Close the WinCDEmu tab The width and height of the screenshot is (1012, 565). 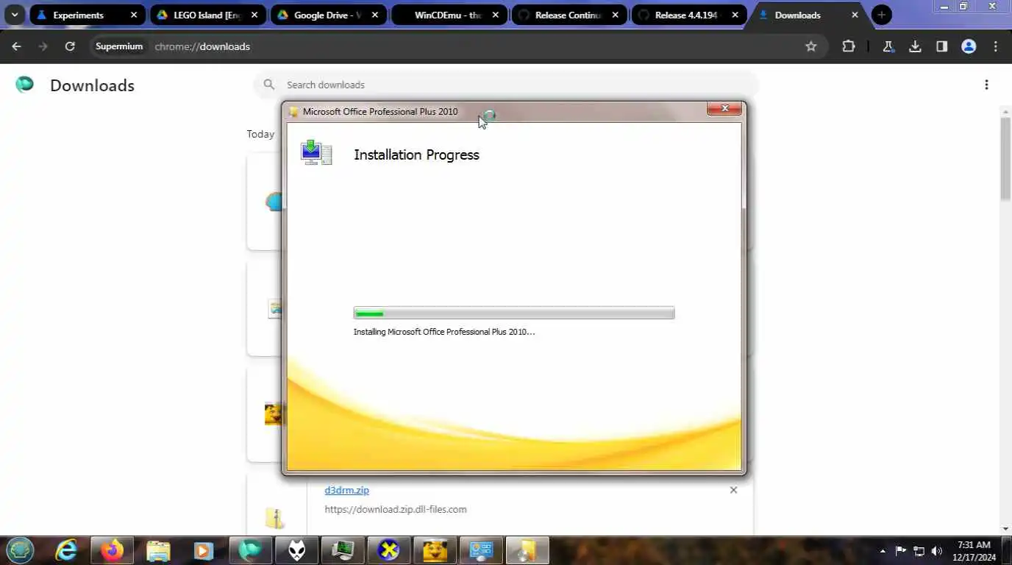click(x=495, y=15)
